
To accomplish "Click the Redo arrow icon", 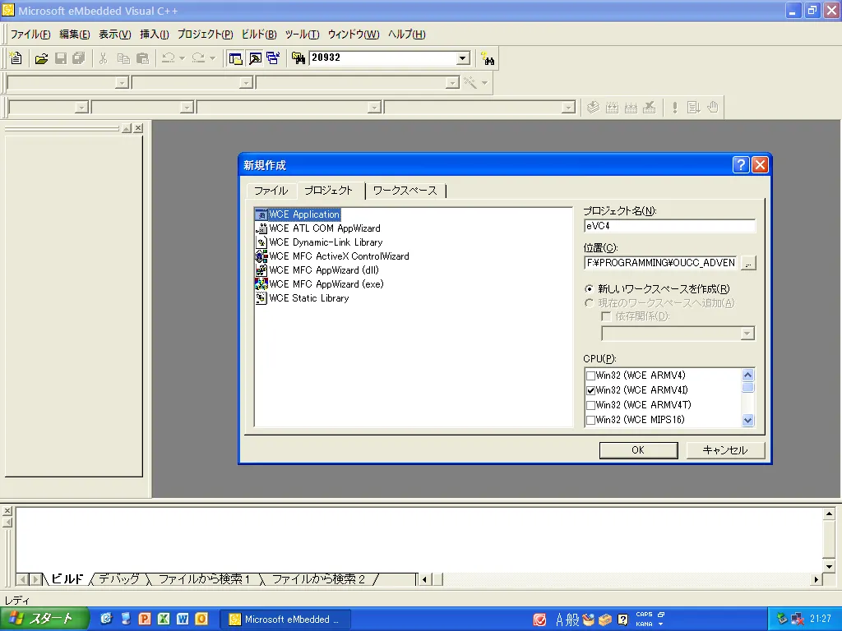I will [x=199, y=58].
